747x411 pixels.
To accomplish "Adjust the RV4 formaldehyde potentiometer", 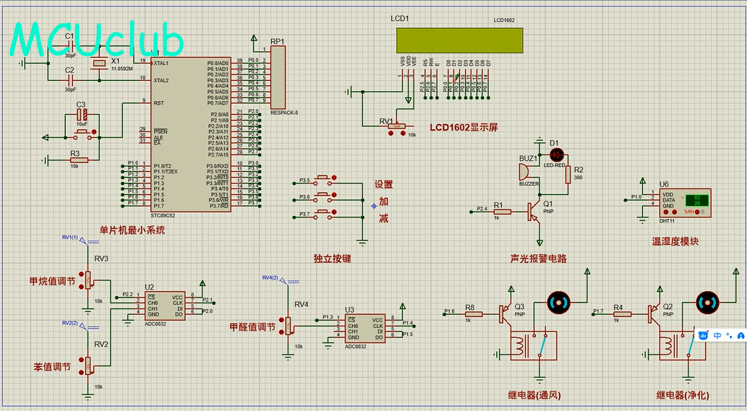I will click(x=289, y=326).
